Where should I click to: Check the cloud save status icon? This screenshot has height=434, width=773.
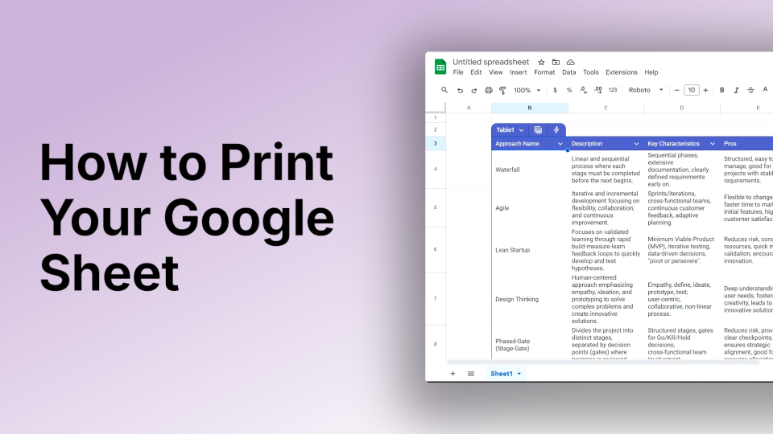[x=570, y=62]
